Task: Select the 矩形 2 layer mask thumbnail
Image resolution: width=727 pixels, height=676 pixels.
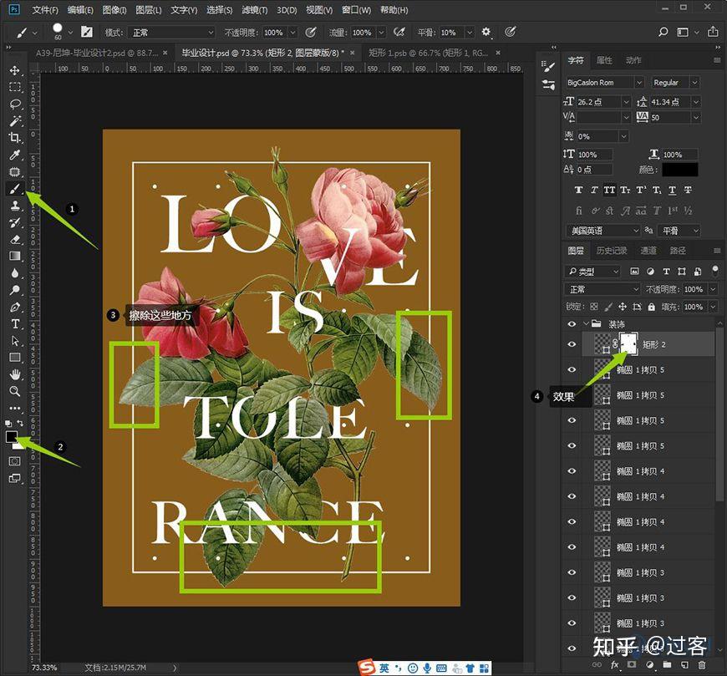Action: 628,343
